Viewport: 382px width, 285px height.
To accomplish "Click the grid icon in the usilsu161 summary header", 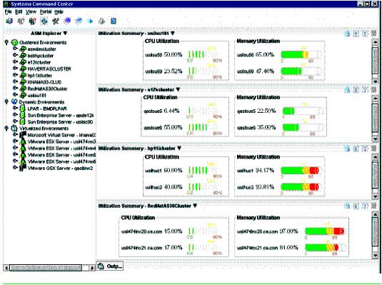I will tap(373, 34).
